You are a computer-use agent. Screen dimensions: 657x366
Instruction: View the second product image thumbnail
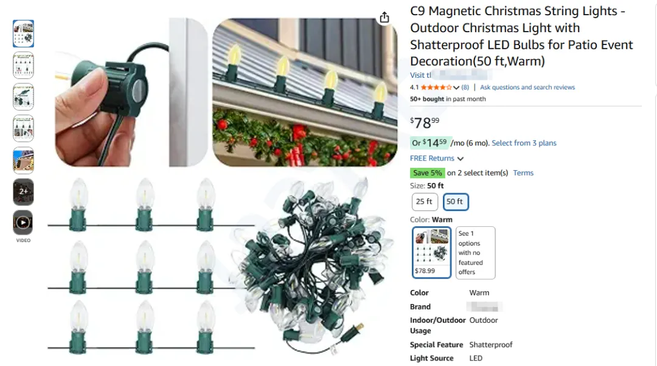point(23,65)
